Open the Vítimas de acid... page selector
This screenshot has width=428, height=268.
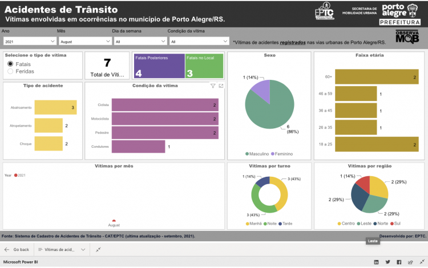pyautogui.click(x=62, y=249)
